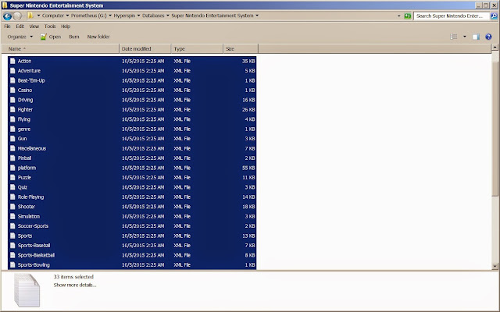Sort by the Name column header

pyautogui.click(x=61, y=48)
